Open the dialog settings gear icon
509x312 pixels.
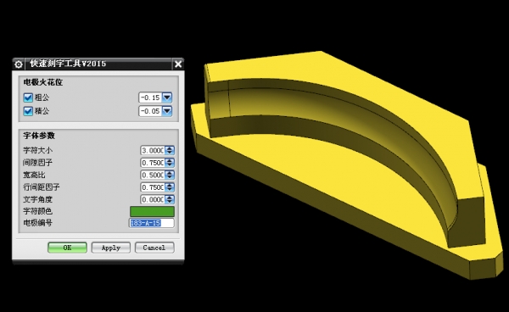click(x=19, y=64)
